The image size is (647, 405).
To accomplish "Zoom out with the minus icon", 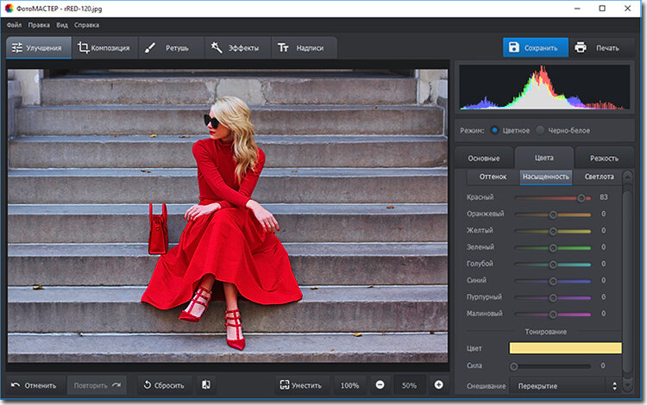I will [x=380, y=385].
